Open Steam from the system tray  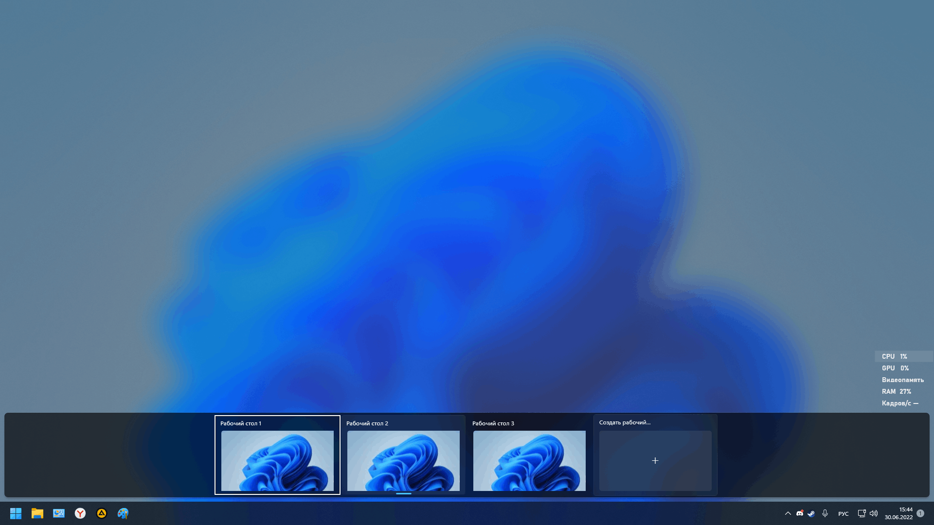811,513
